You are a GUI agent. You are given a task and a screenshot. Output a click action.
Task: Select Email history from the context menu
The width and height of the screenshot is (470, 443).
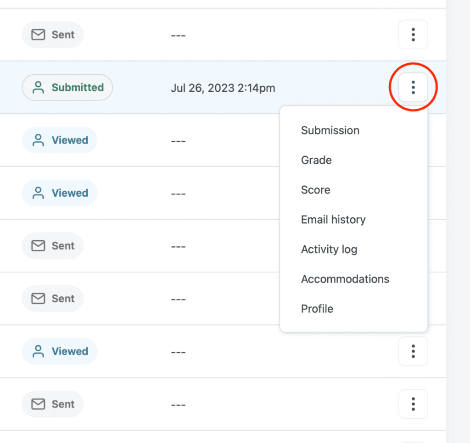(x=333, y=220)
